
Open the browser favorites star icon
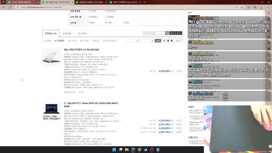tap(249, 7)
